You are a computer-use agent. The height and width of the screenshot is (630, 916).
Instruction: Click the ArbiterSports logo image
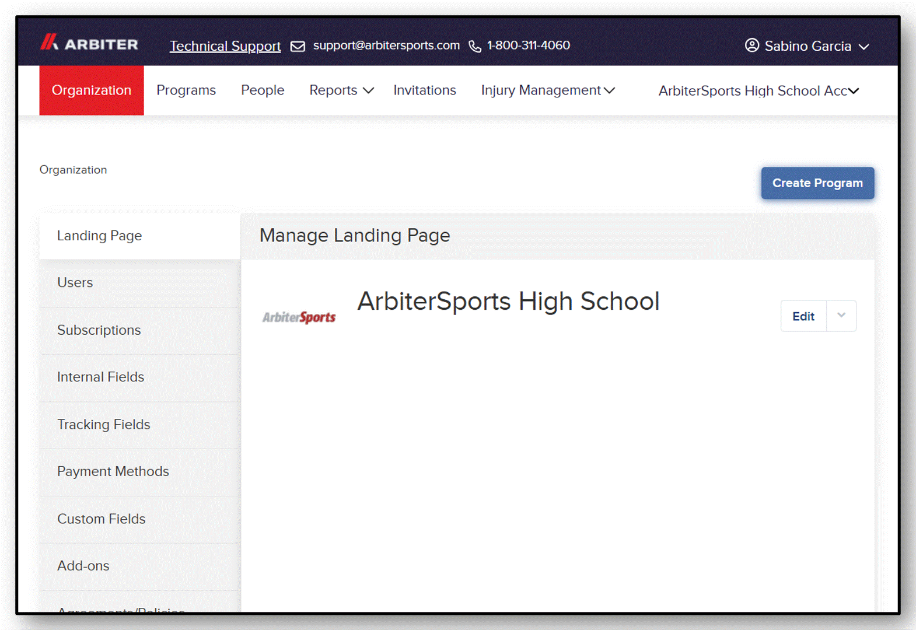click(x=299, y=317)
